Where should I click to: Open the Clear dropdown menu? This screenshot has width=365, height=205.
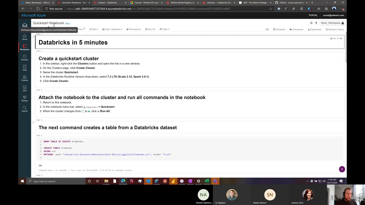click(164, 29)
